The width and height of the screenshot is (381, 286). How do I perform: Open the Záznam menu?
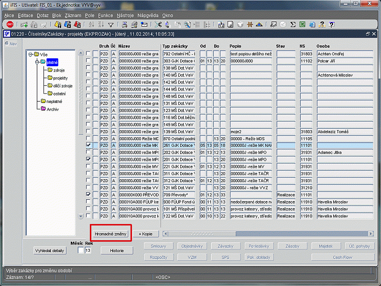click(73, 16)
